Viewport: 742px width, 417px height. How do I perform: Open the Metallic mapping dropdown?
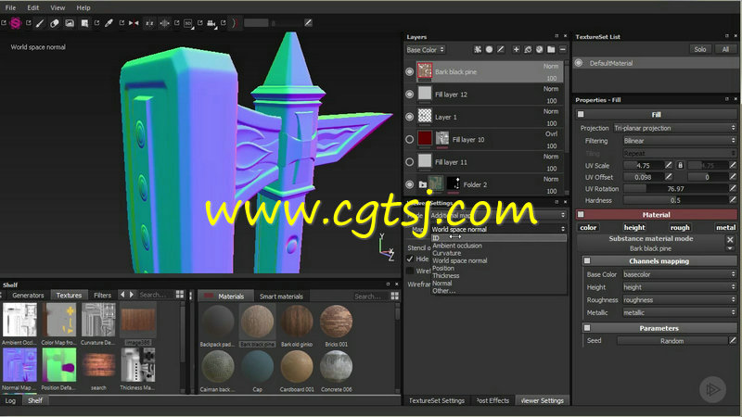click(x=680, y=312)
